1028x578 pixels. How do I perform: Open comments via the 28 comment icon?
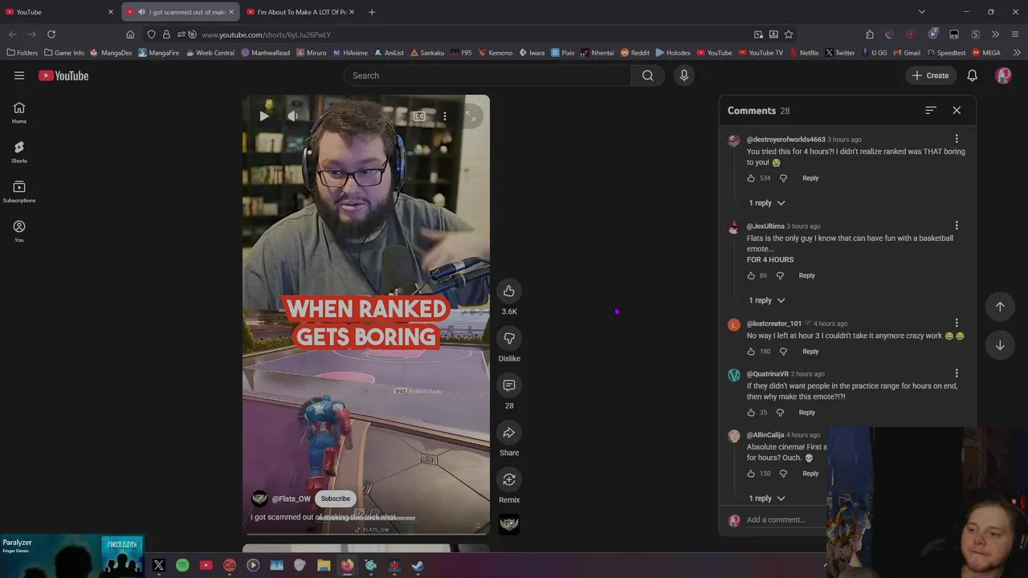pos(509,385)
